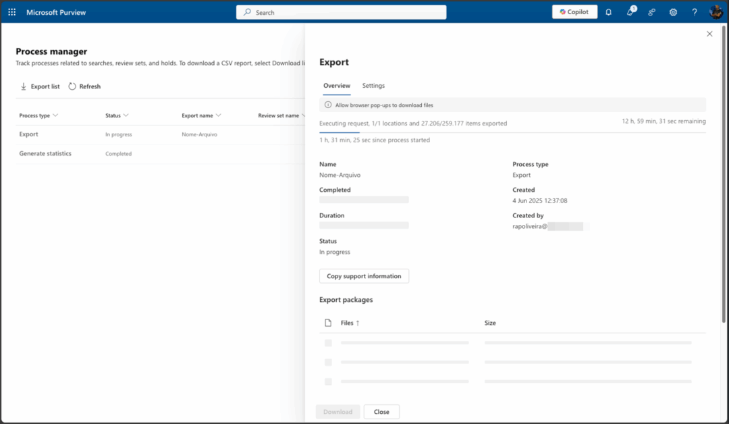Viewport: 729px width, 424px height.
Task: Select the second export package checkbox
Action: (328, 362)
